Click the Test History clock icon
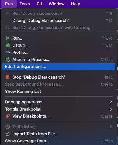 pos(8,127)
